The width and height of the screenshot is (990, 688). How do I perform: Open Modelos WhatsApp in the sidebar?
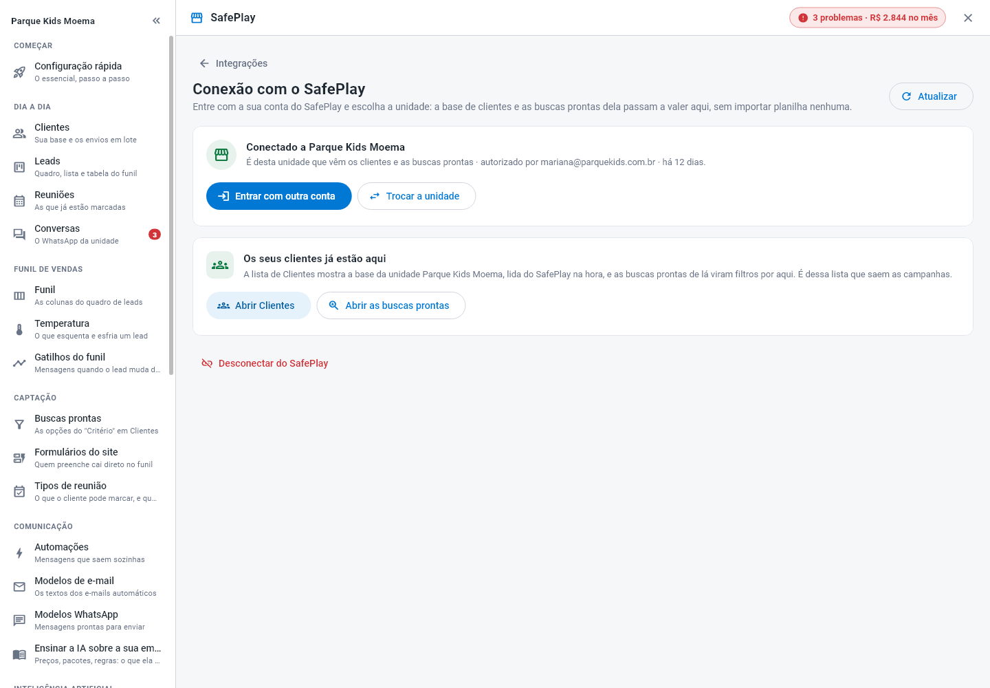tap(87, 621)
